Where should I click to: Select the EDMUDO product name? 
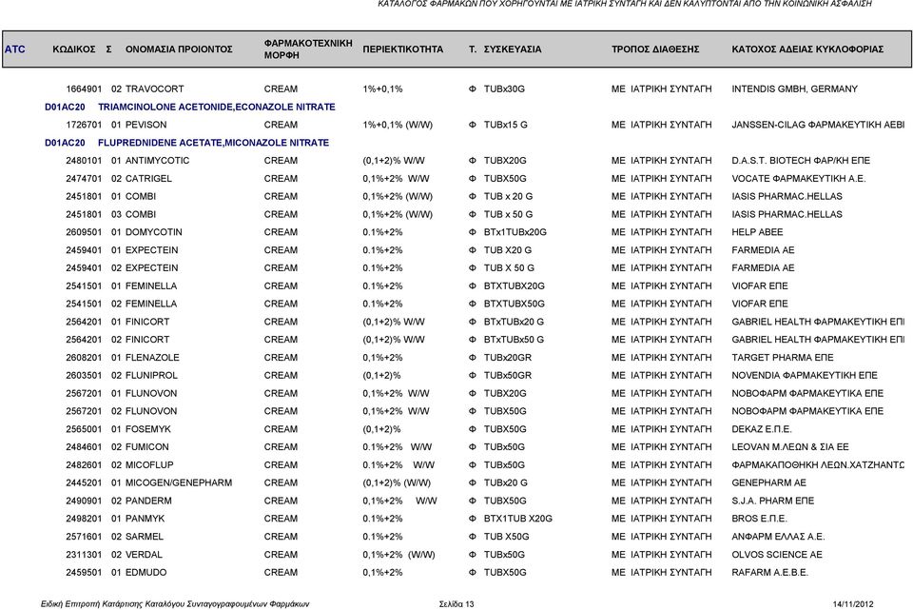pos(146,573)
